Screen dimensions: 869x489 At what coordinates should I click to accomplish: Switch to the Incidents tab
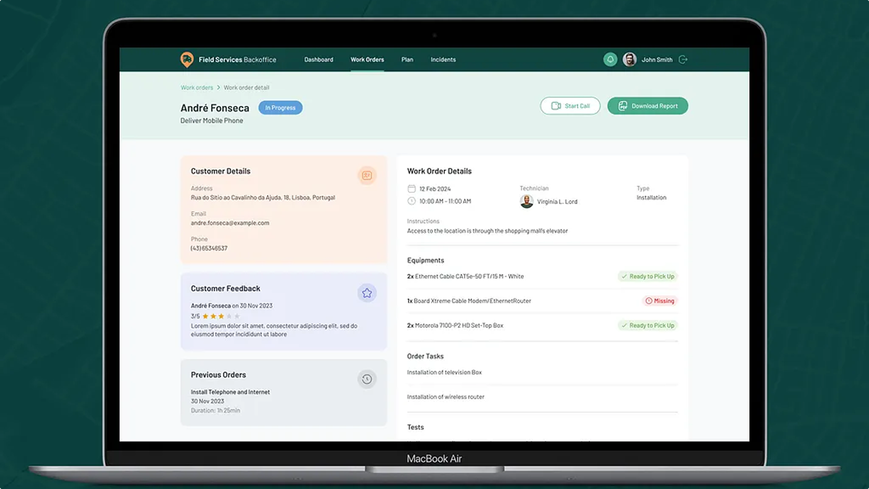click(443, 59)
